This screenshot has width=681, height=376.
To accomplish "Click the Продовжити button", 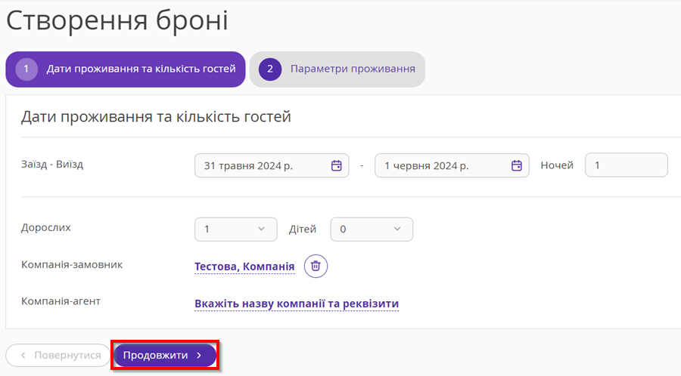I will tap(165, 355).
